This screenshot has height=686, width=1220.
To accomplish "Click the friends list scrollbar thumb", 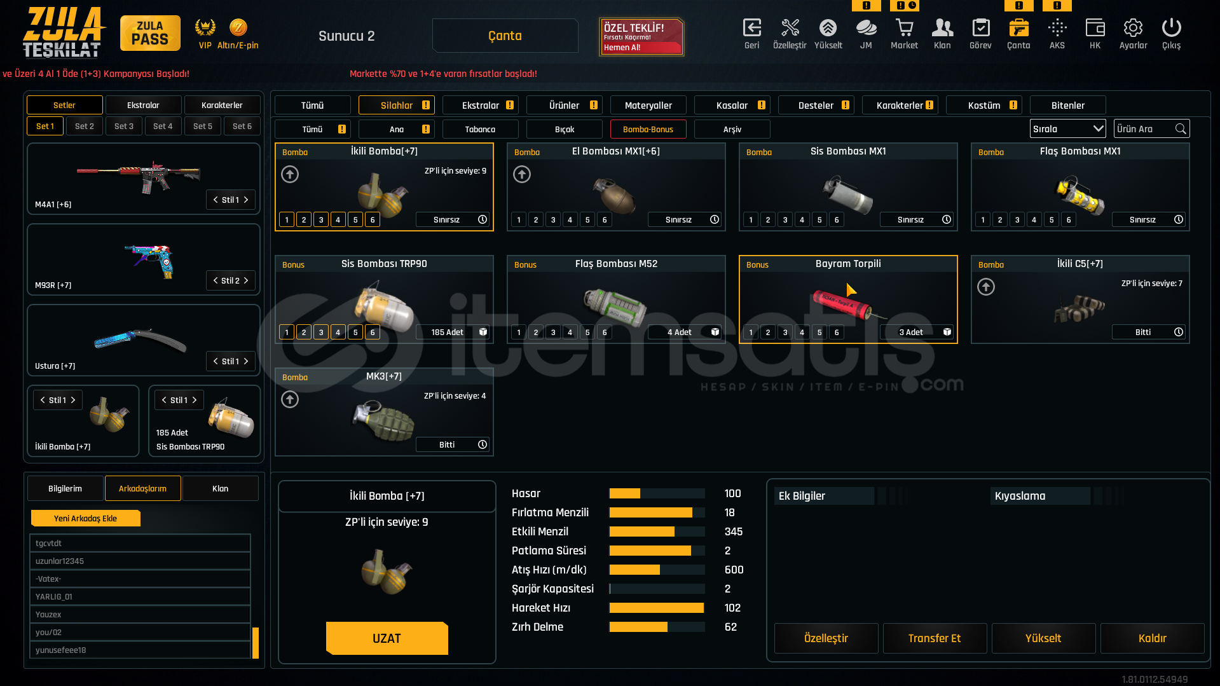I will (x=256, y=643).
